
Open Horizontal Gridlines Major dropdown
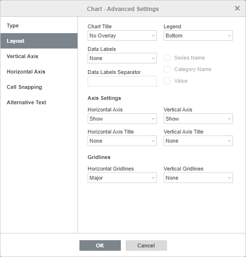(x=122, y=178)
